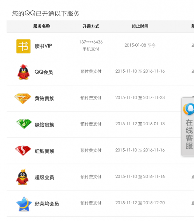Click the yellow 读书VIP book icon
Viewport: 194px width, 221px height.
tap(23, 46)
